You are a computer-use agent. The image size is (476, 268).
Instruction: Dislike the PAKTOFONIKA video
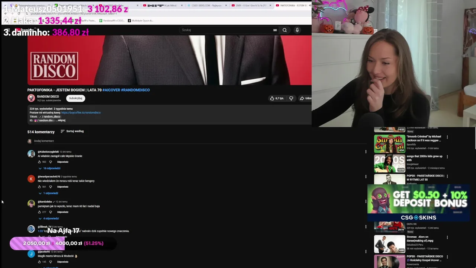(291, 98)
